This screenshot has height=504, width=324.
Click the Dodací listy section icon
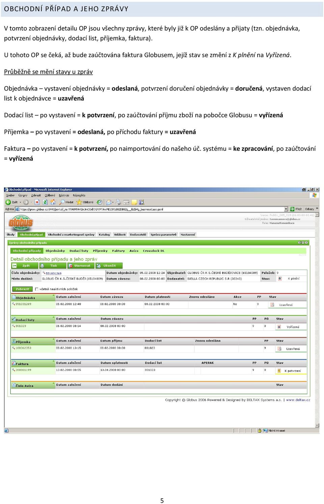(13, 319)
